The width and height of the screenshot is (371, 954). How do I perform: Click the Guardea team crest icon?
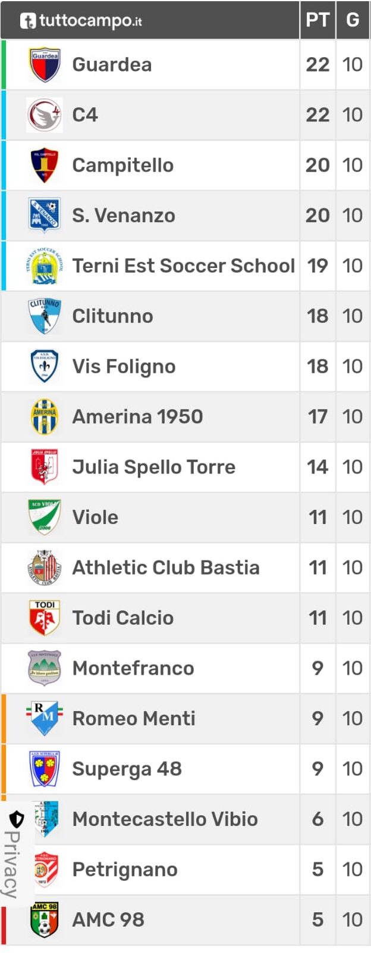pos(45,65)
